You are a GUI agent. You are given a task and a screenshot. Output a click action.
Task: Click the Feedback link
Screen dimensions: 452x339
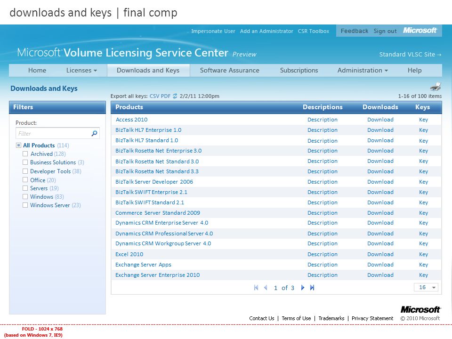(354, 31)
